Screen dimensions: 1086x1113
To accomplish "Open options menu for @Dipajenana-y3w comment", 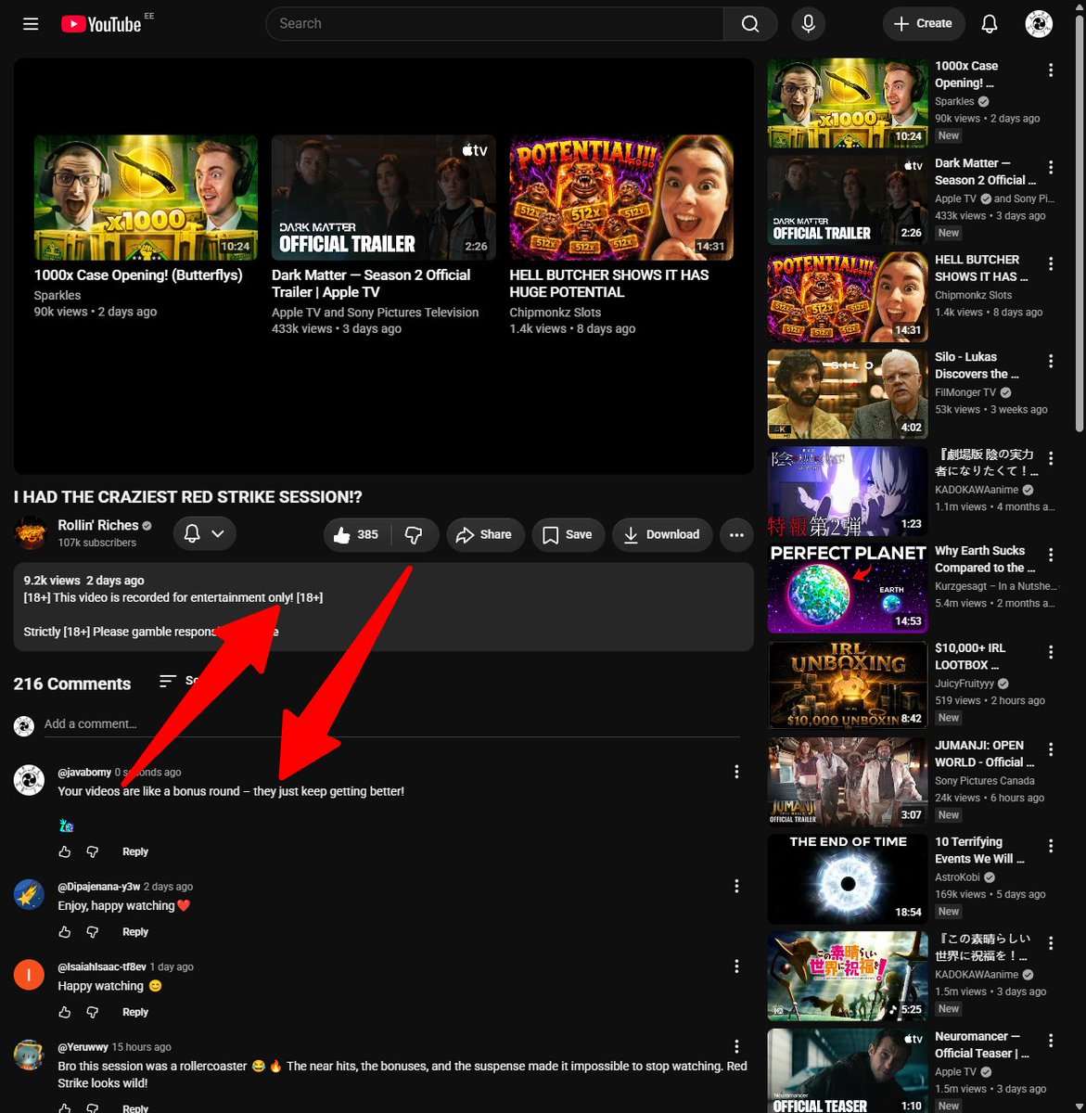I will [x=736, y=887].
